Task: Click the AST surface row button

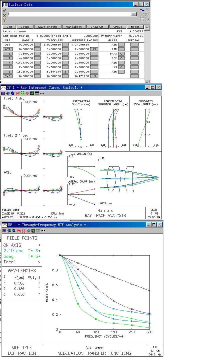Action: coord(7,49)
